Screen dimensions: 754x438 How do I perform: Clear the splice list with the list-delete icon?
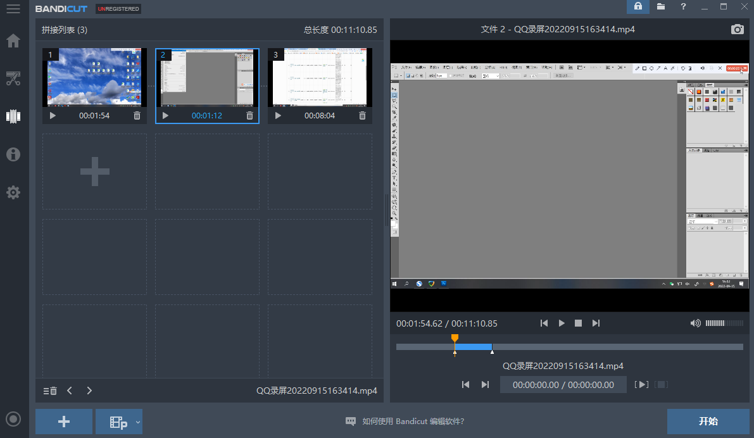50,391
